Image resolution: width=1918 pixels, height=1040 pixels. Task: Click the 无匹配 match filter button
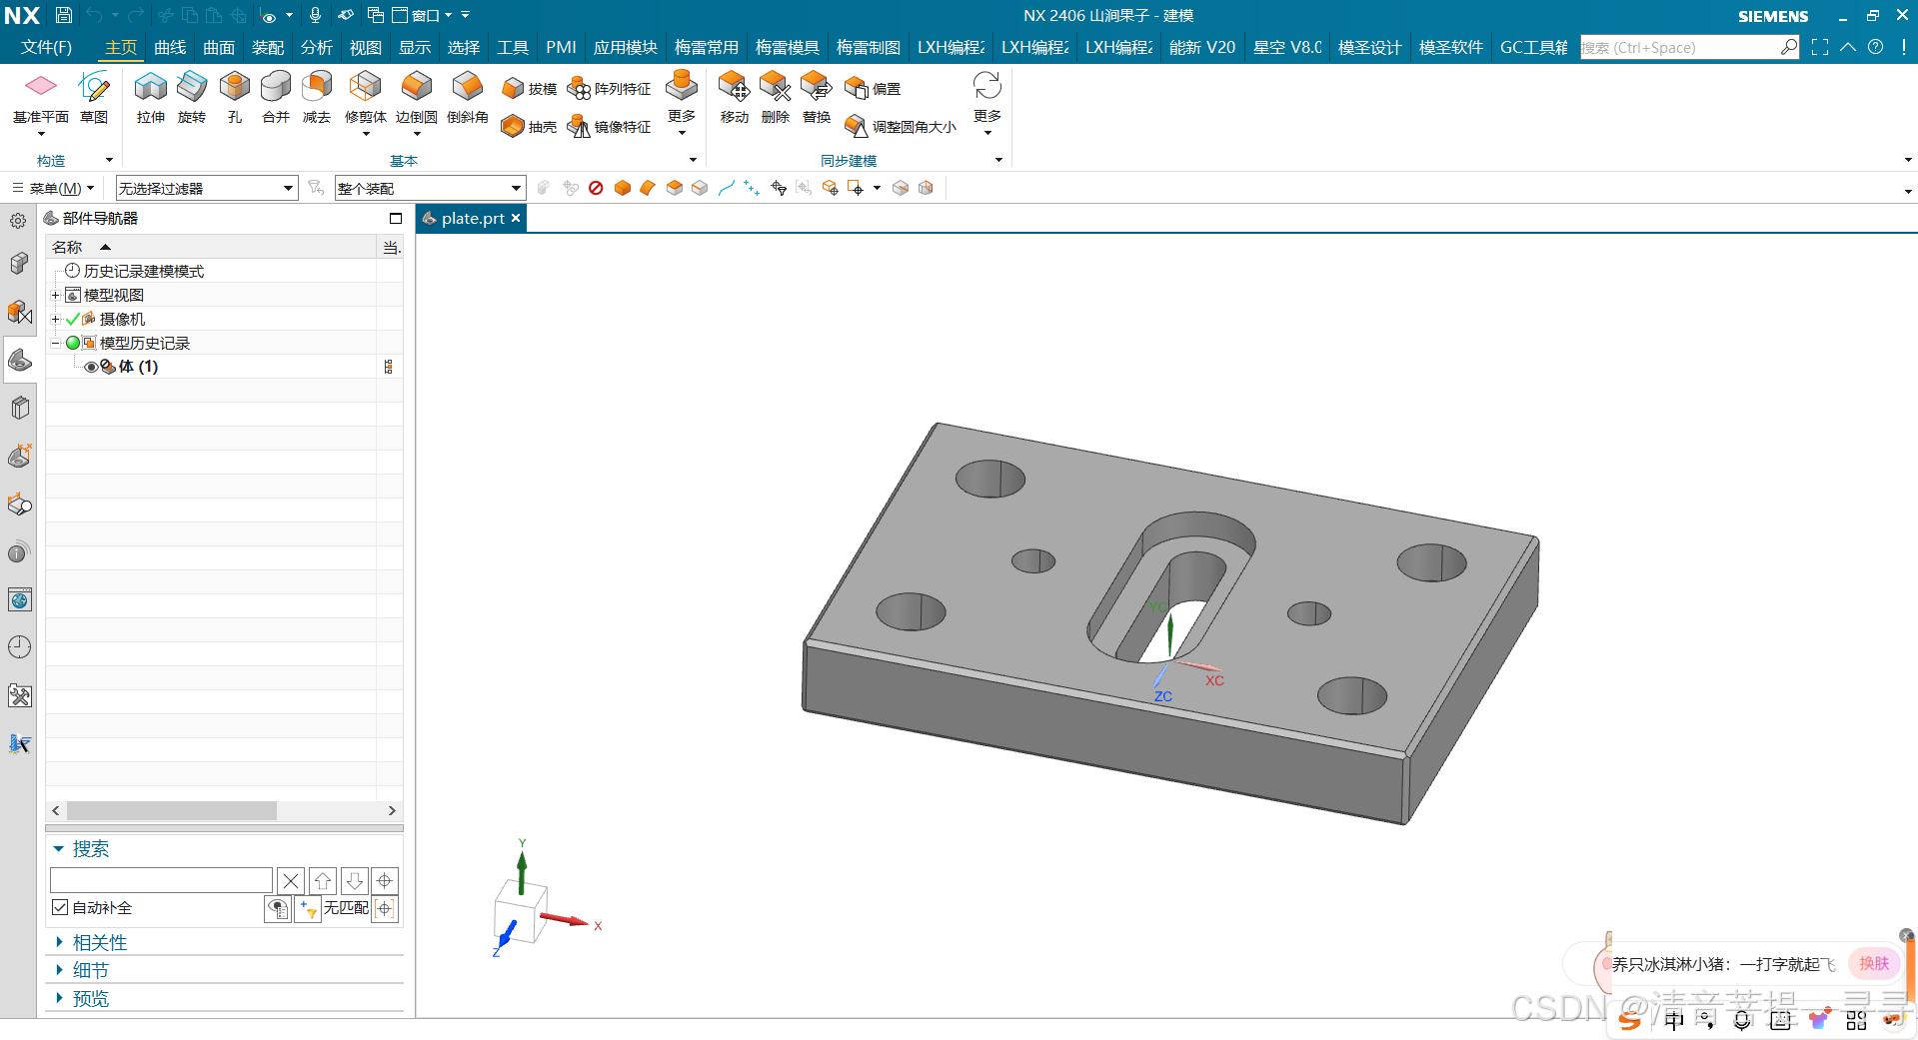point(346,907)
